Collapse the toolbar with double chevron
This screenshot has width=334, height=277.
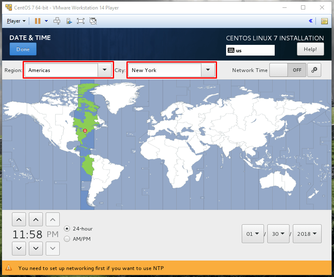click(x=311, y=21)
